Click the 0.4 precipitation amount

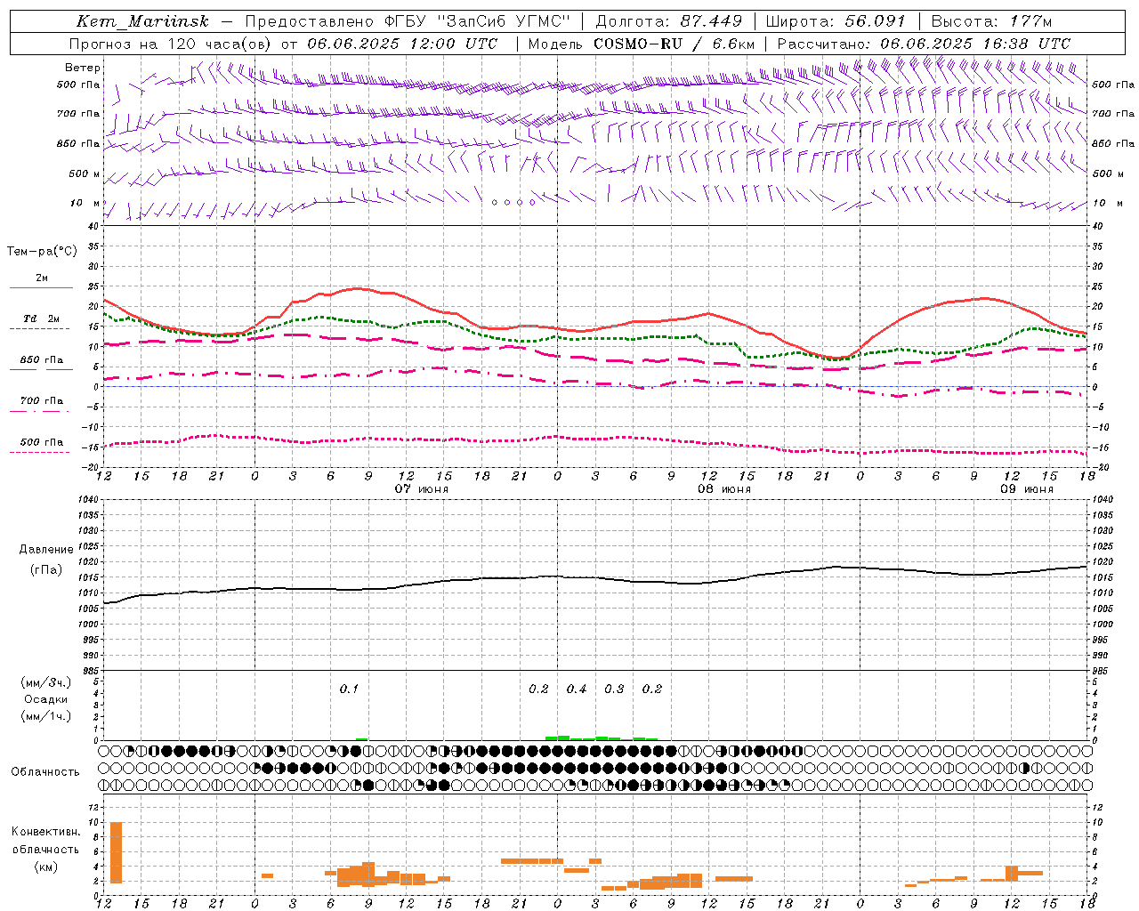pyautogui.click(x=577, y=689)
